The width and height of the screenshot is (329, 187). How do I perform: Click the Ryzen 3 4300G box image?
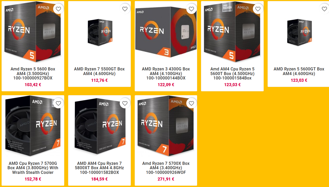coord(166,32)
